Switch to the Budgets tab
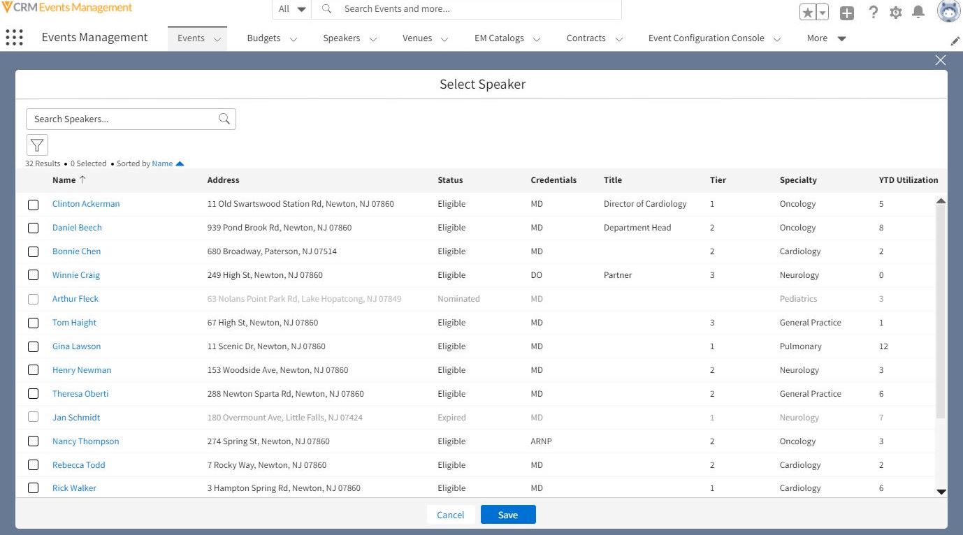Image resolution: width=963 pixels, height=535 pixels. click(263, 38)
